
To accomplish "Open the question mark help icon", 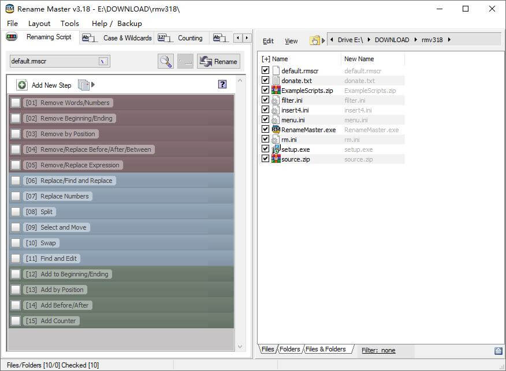I will (222, 85).
